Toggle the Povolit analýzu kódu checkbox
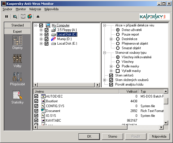 point(111,84)
